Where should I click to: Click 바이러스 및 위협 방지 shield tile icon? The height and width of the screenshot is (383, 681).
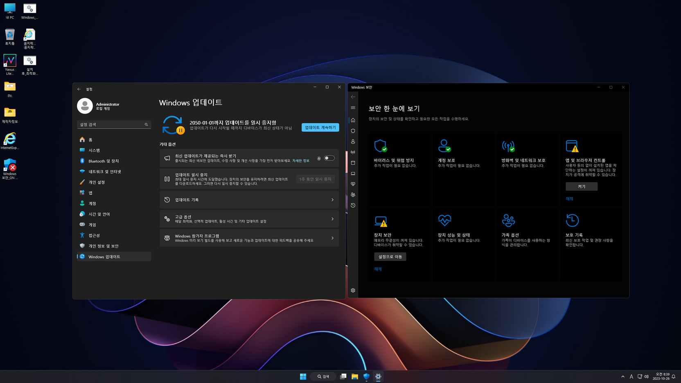(x=381, y=146)
